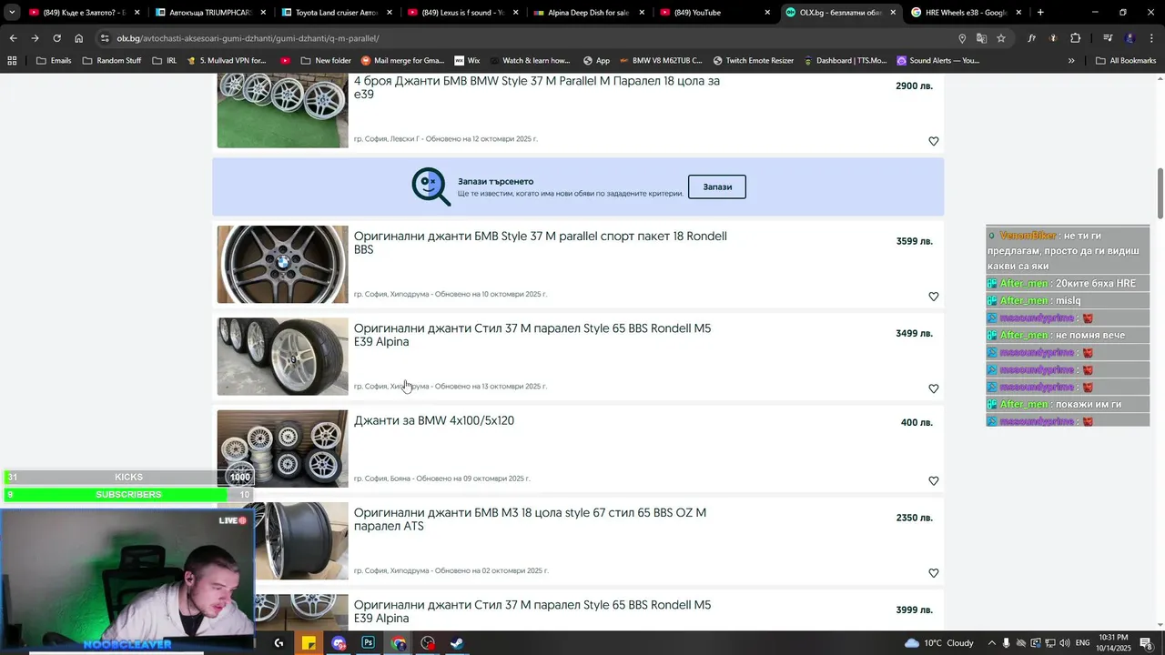Screen dimensions: 1165x655
Task: Open the 3499 лв. listing thumbnail with tires
Action: pyautogui.click(x=282, y=357)
